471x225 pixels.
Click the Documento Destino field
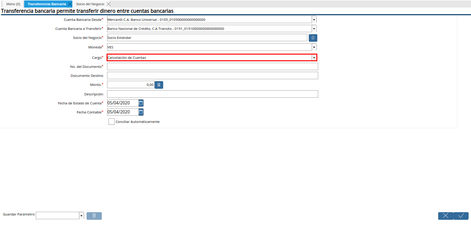pos(212,75)
